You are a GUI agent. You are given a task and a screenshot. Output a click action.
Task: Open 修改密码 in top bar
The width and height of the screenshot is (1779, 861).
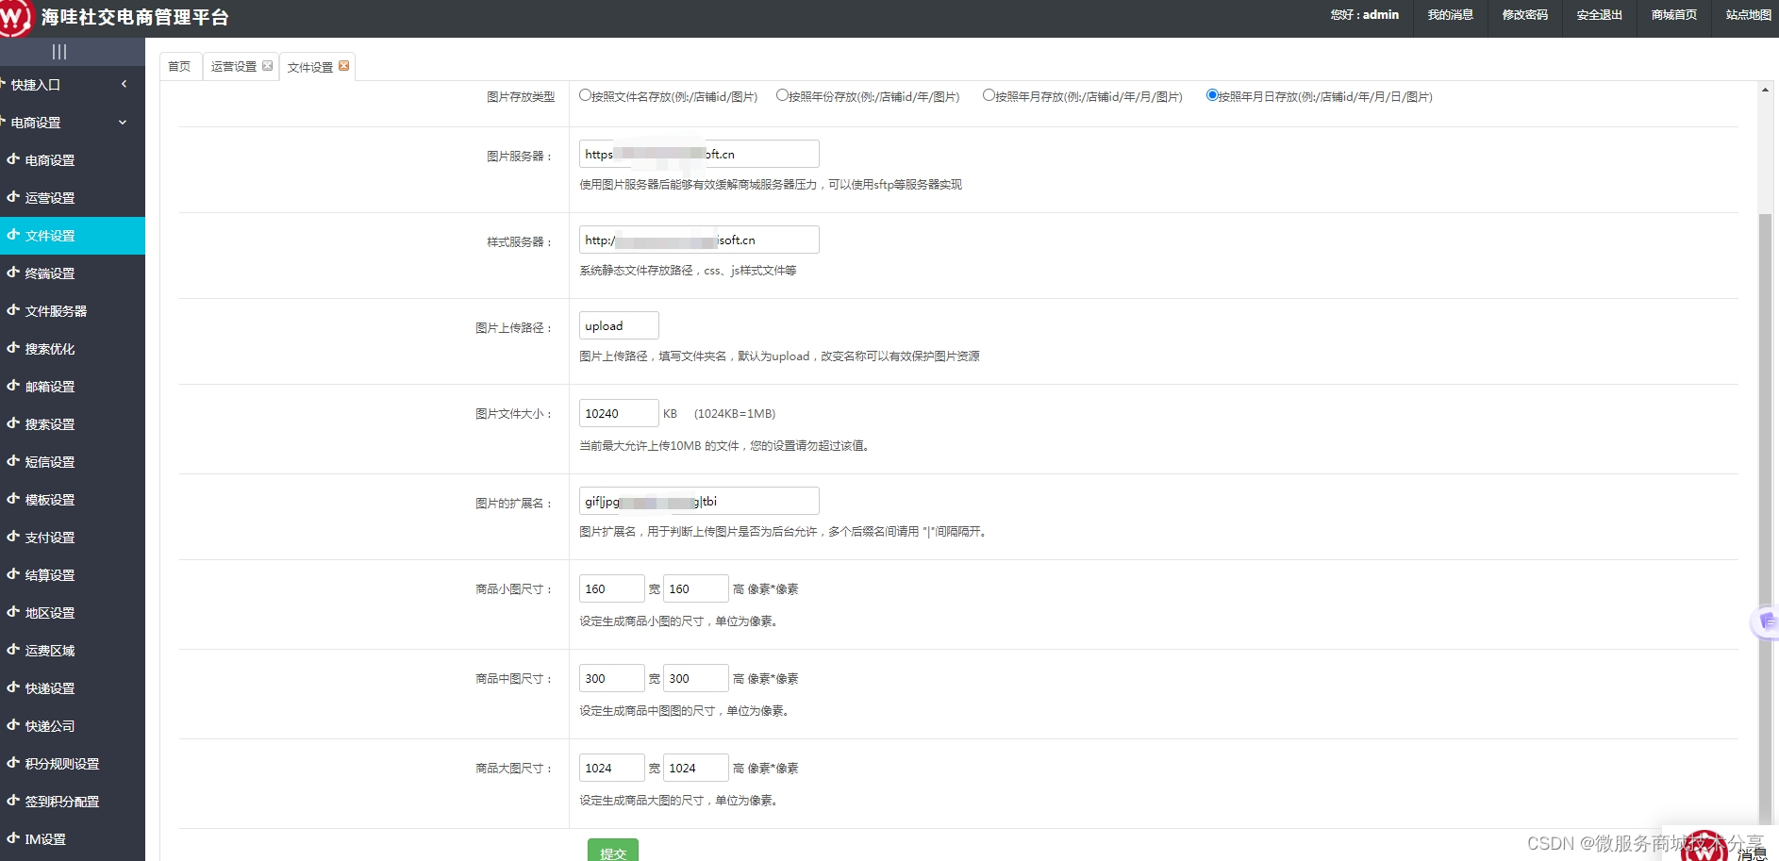click(x=1524, y=15)
